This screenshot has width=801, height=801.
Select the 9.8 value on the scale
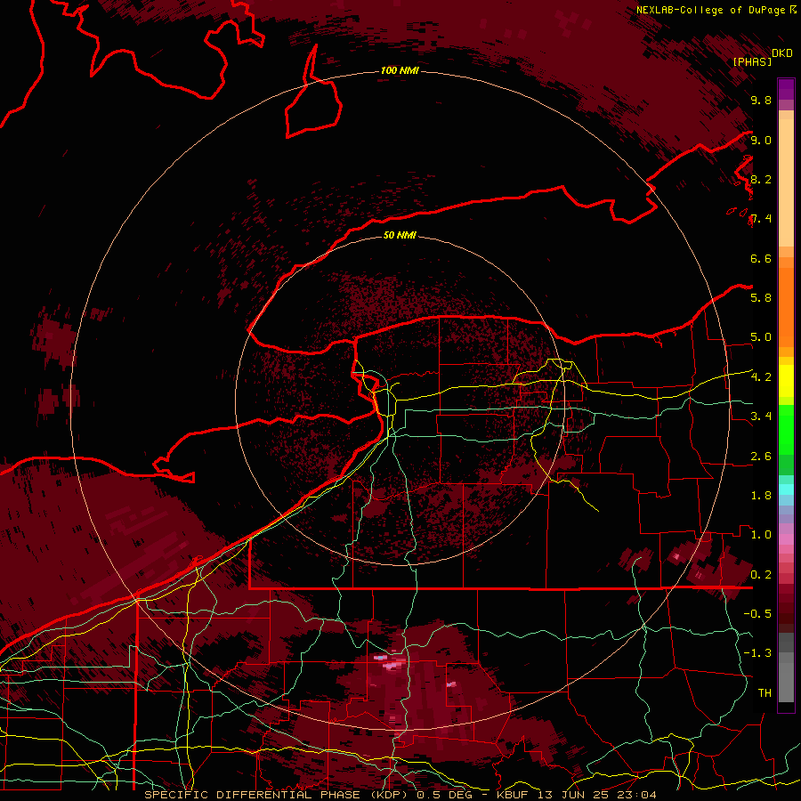pyautogui.click(x=761, y=100)
